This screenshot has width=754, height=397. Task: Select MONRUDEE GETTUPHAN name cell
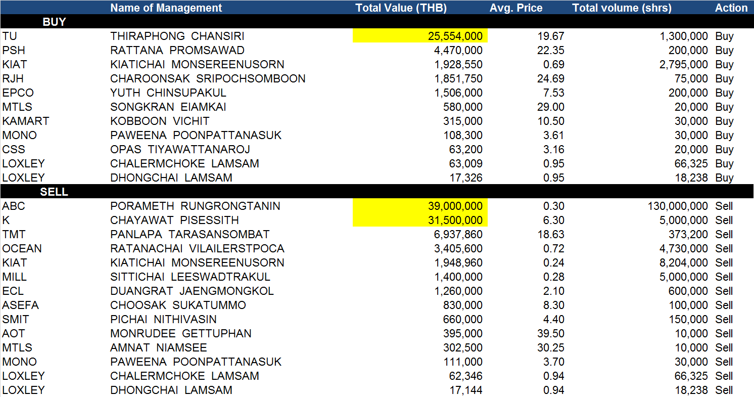(181, 333)
